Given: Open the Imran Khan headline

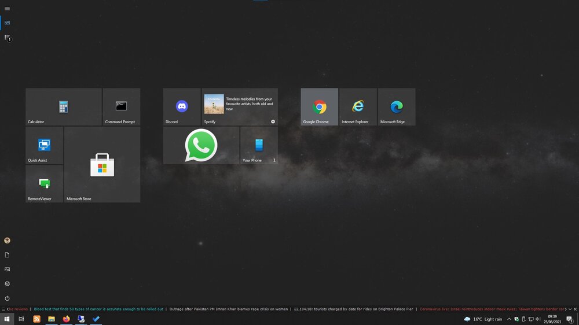Looking at the screenshot, I should pos(229,309).
